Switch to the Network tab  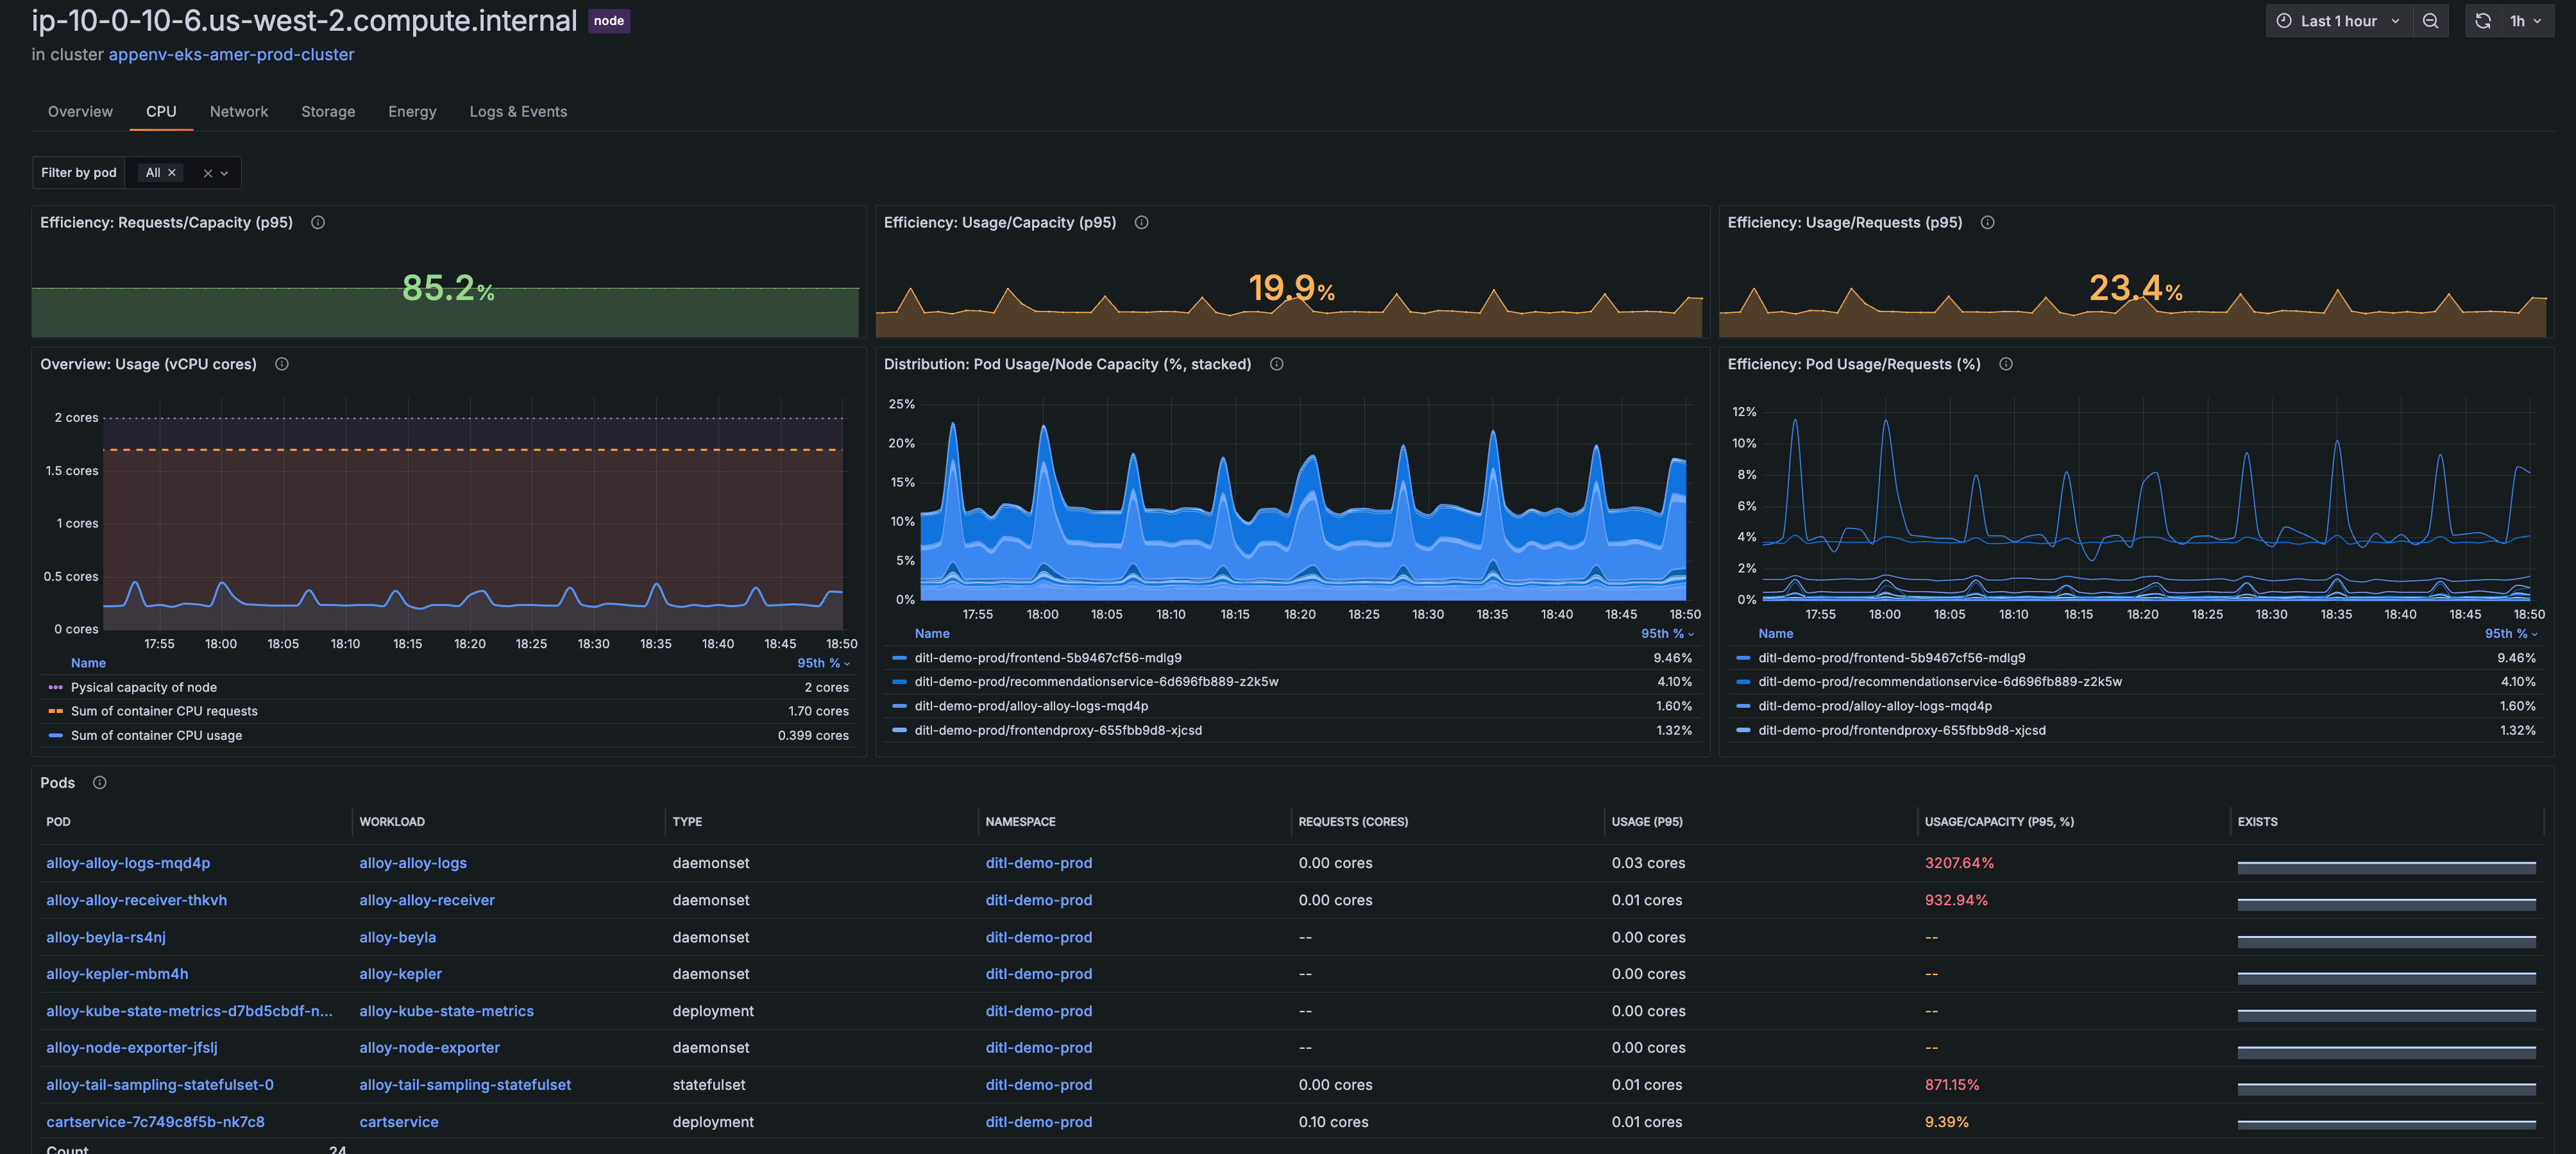point(239,112)
